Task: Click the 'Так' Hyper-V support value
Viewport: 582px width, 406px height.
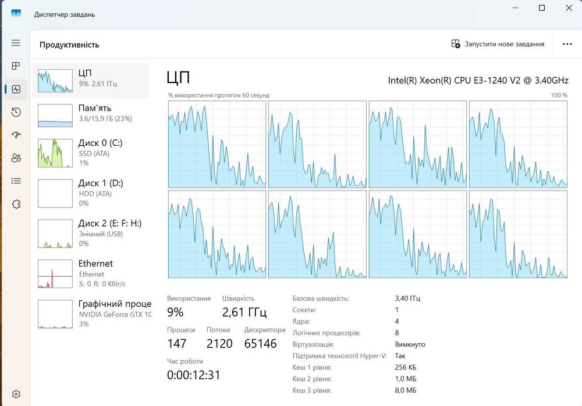Action: point(400,356)
